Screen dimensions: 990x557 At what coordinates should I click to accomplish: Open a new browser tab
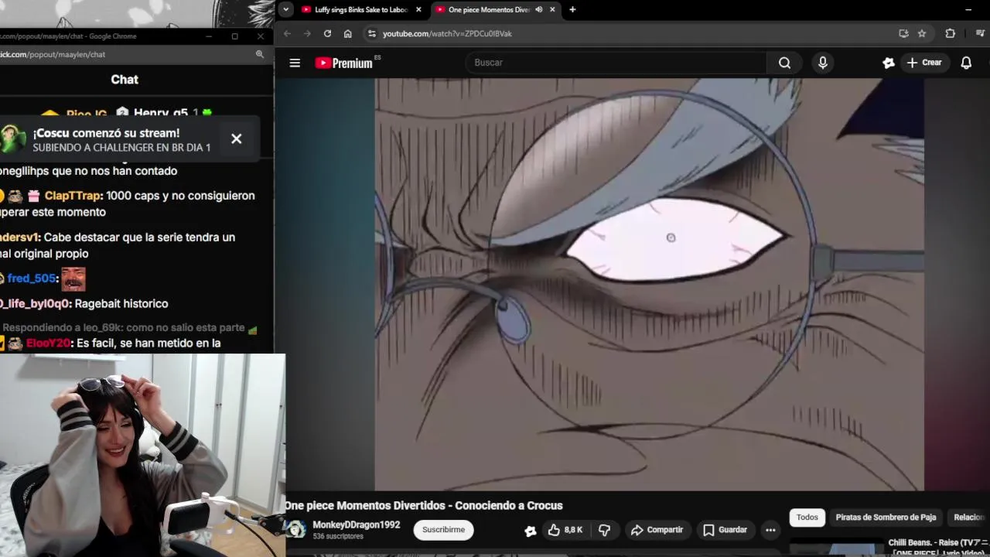tap(572, 9)
